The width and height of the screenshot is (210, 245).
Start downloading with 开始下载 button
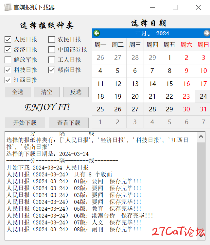(x=25, y=123)
